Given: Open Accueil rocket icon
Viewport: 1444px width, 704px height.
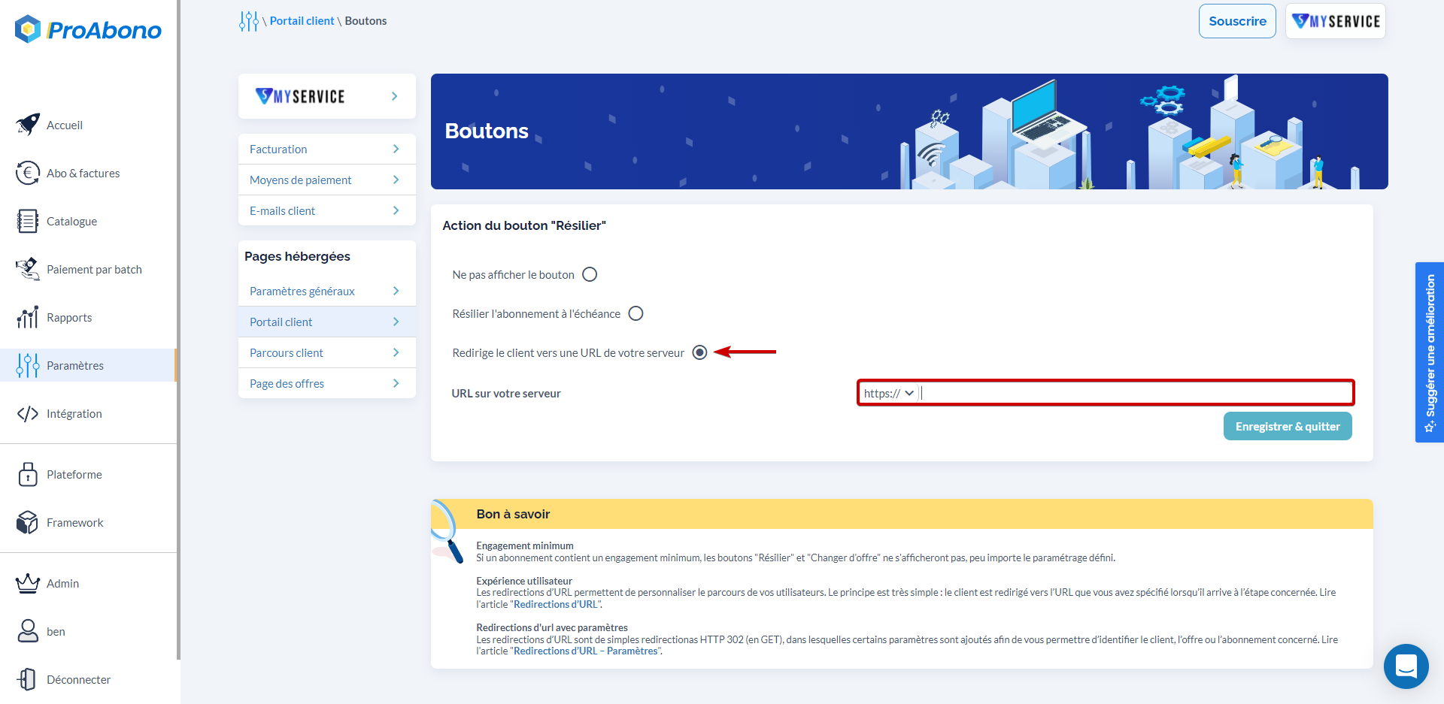Looking at the screenshot, I should click(28, 125).
